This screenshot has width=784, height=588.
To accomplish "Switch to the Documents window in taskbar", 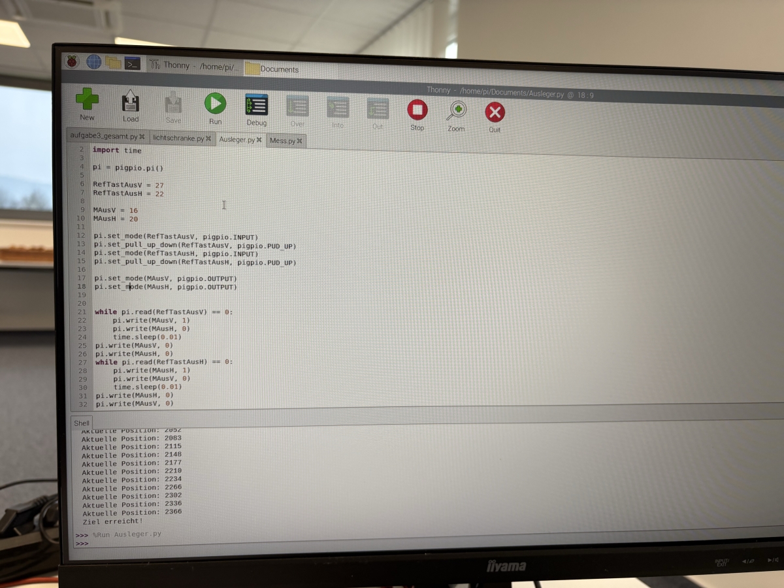I will 273,69.
